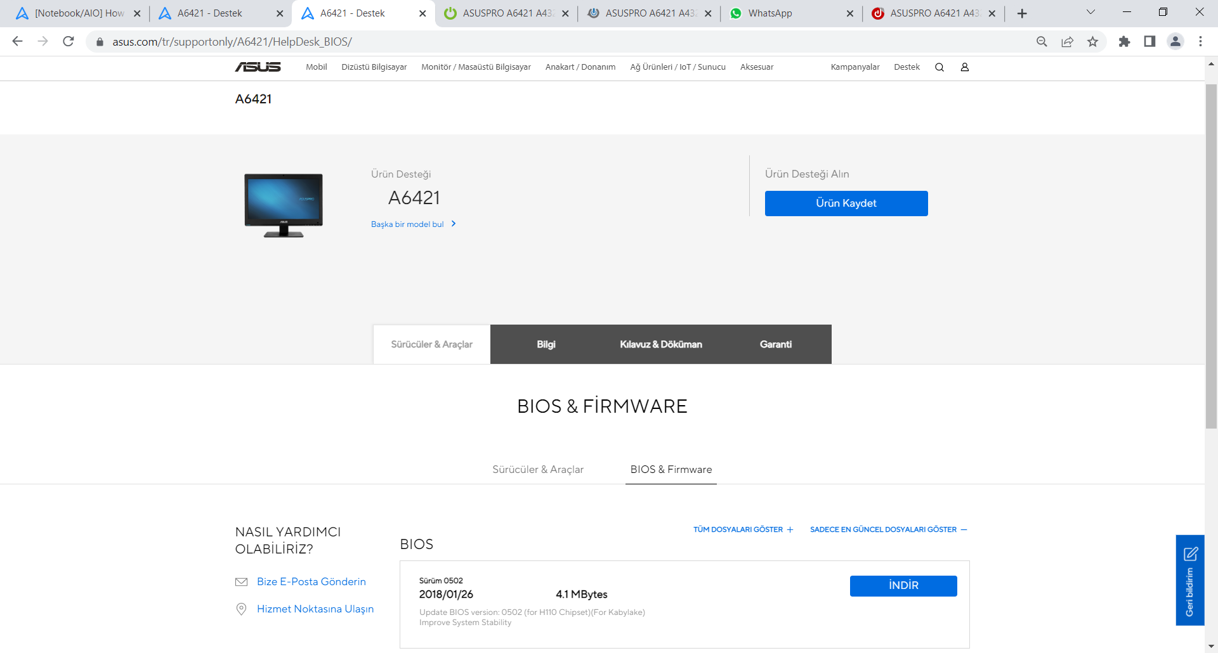
Task: Open the Dizüstü Bilgisayar menu
Action: [374, 67]
